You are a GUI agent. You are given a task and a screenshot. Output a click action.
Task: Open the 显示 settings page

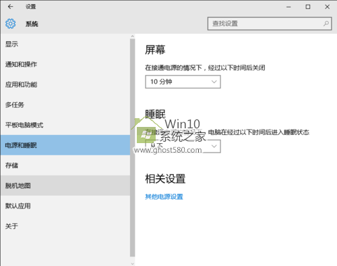pos(65,44)
